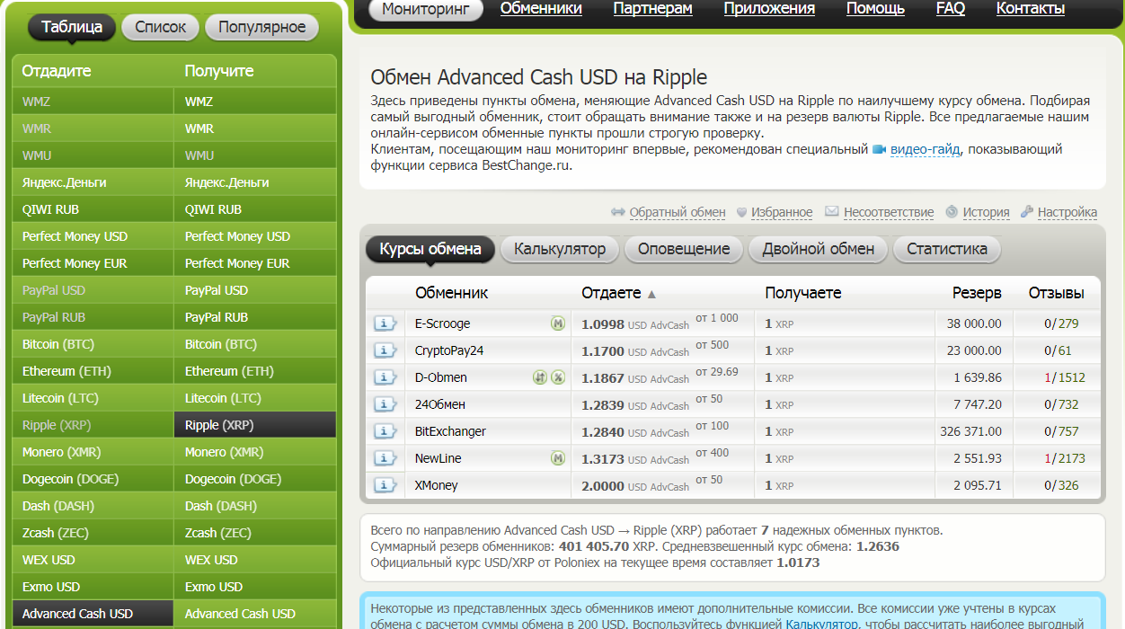
Task: Select the Калькулятор tab
Action: (560, 249)
